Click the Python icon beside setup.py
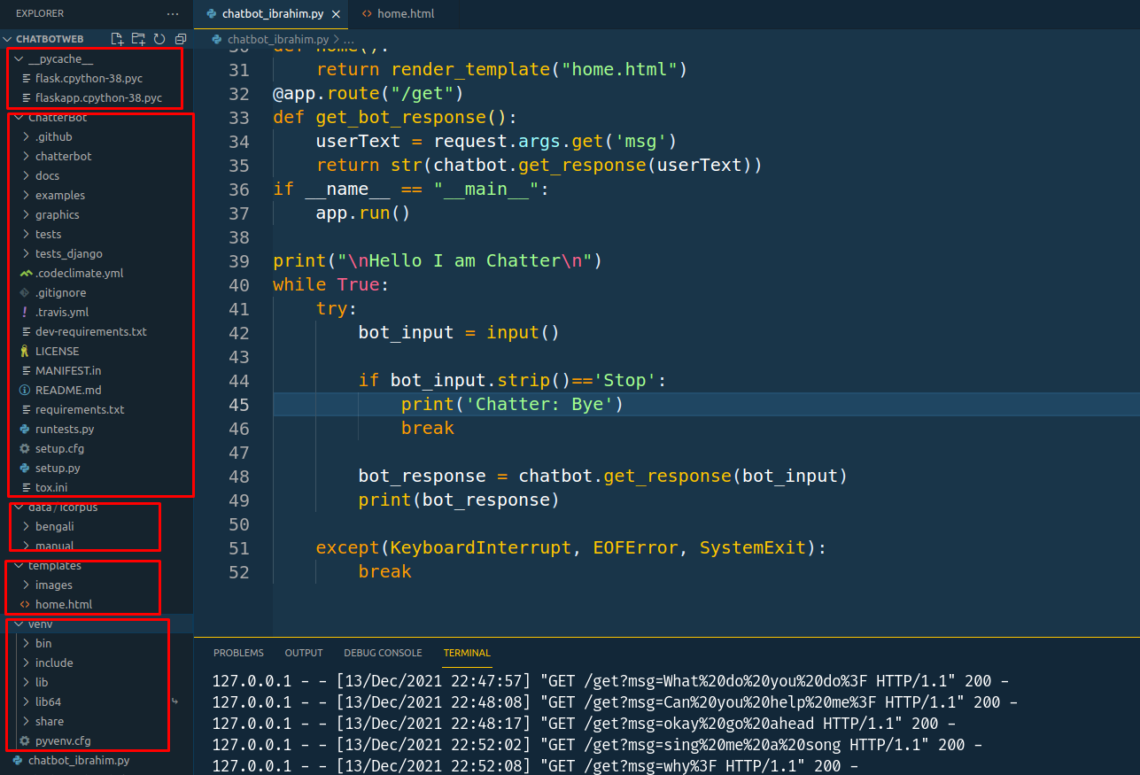Viewport: 1140px width, 775px height. tap(25, 468)
